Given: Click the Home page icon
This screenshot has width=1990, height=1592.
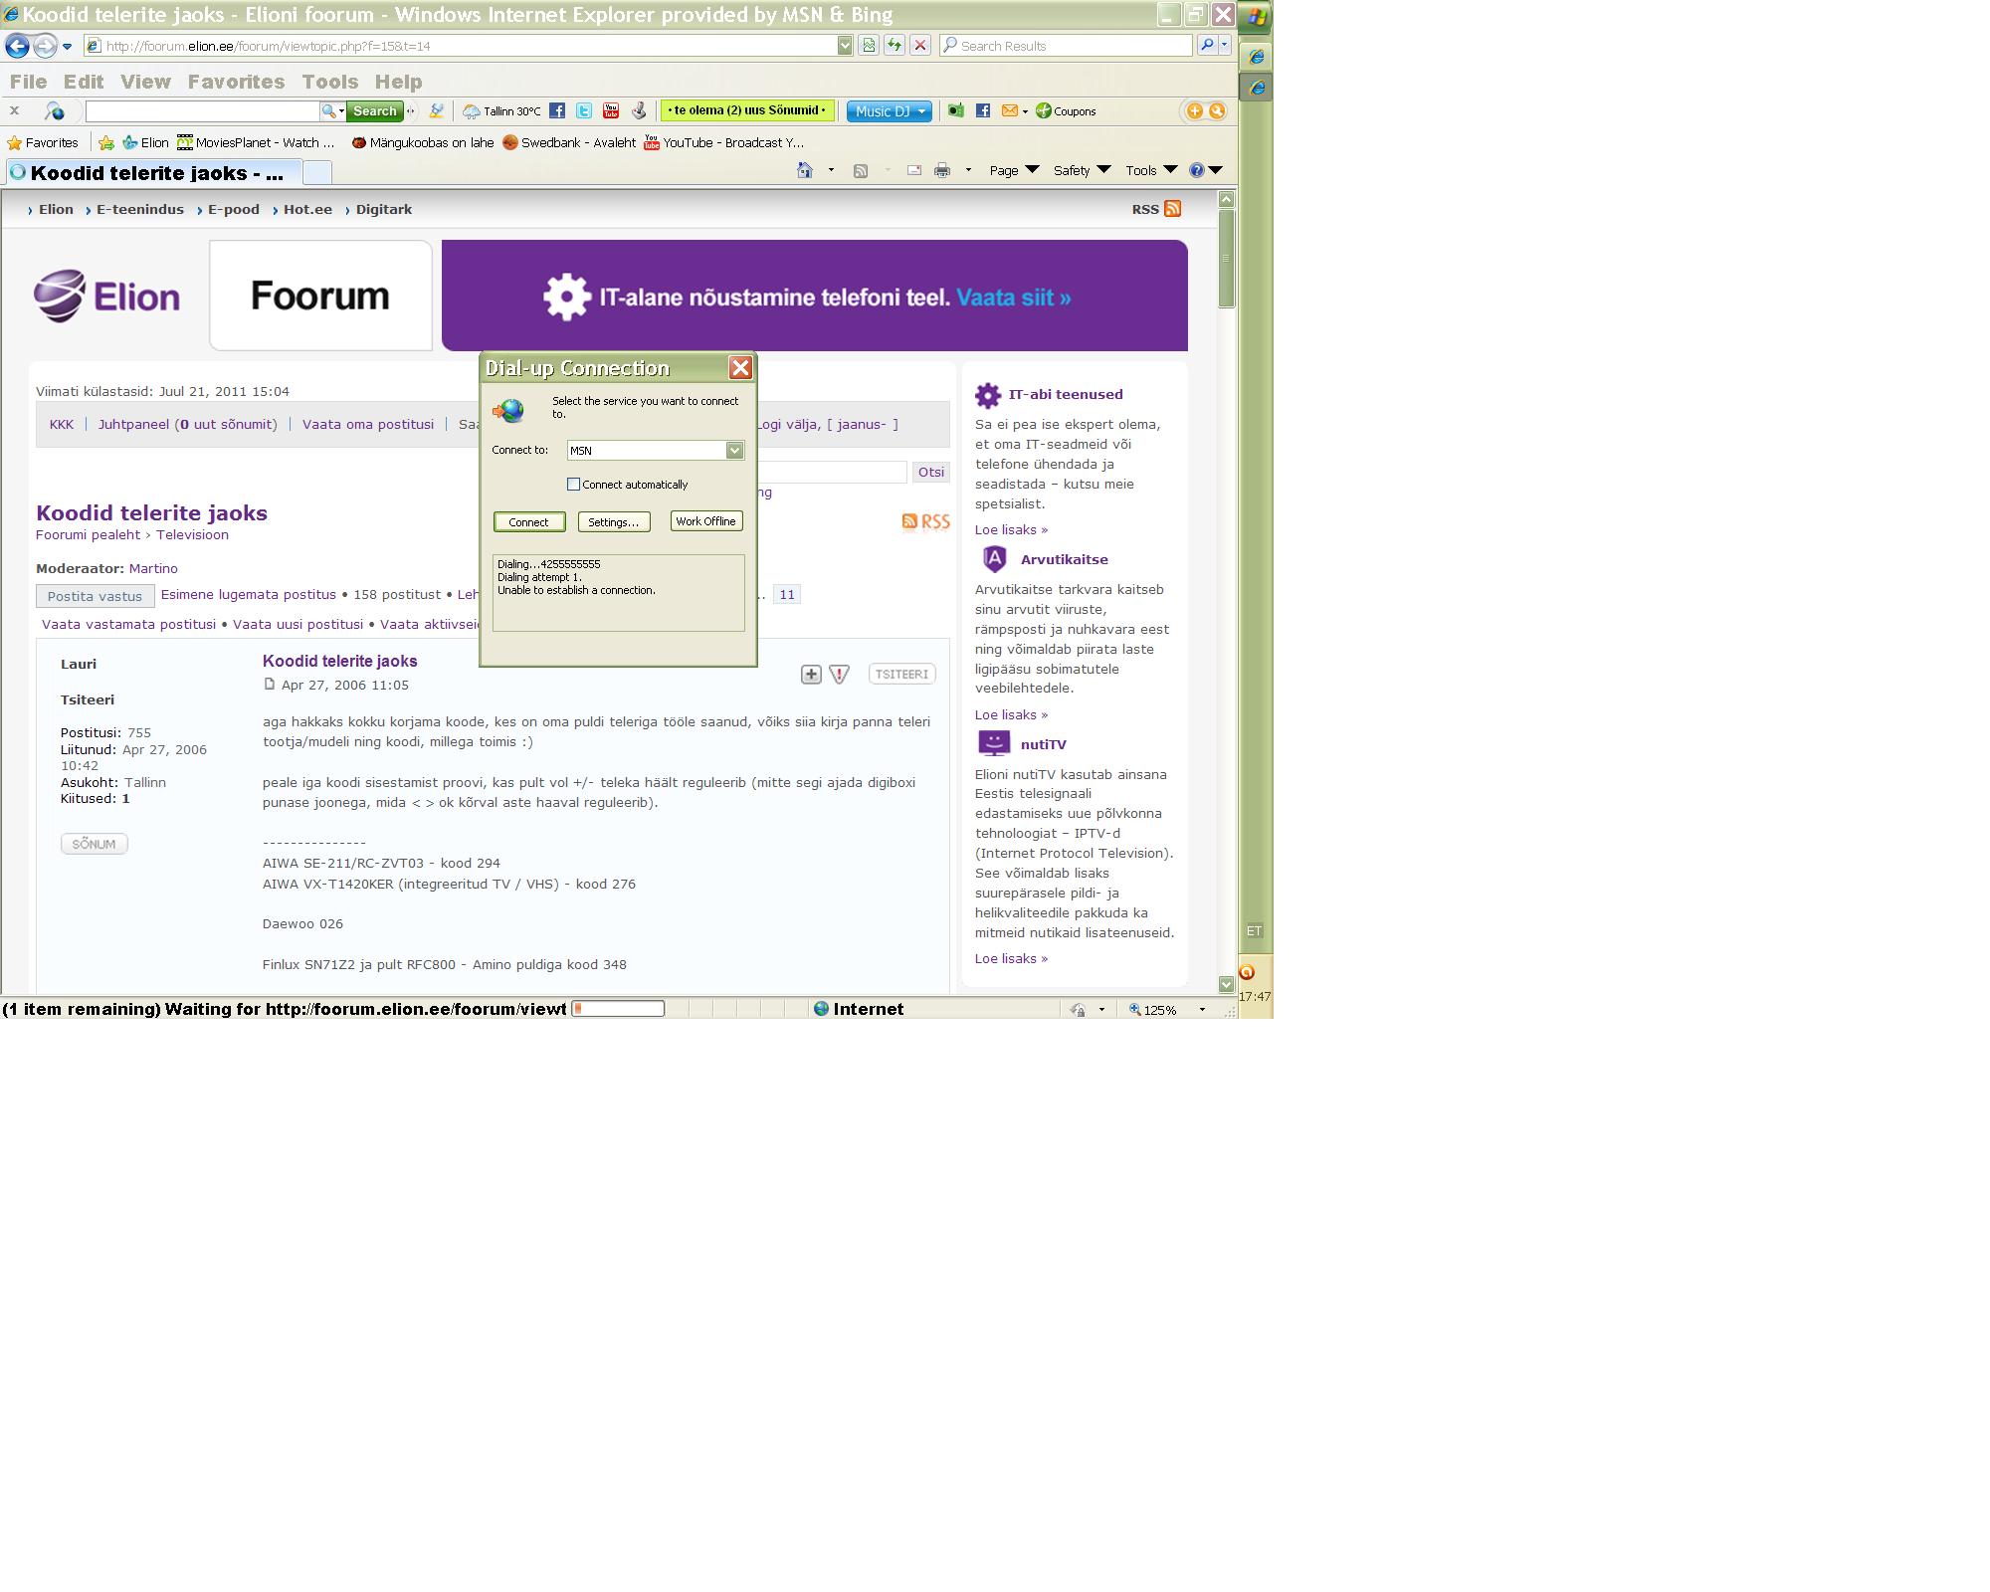Looking at the screenshot, I should [x=805, y=170].
